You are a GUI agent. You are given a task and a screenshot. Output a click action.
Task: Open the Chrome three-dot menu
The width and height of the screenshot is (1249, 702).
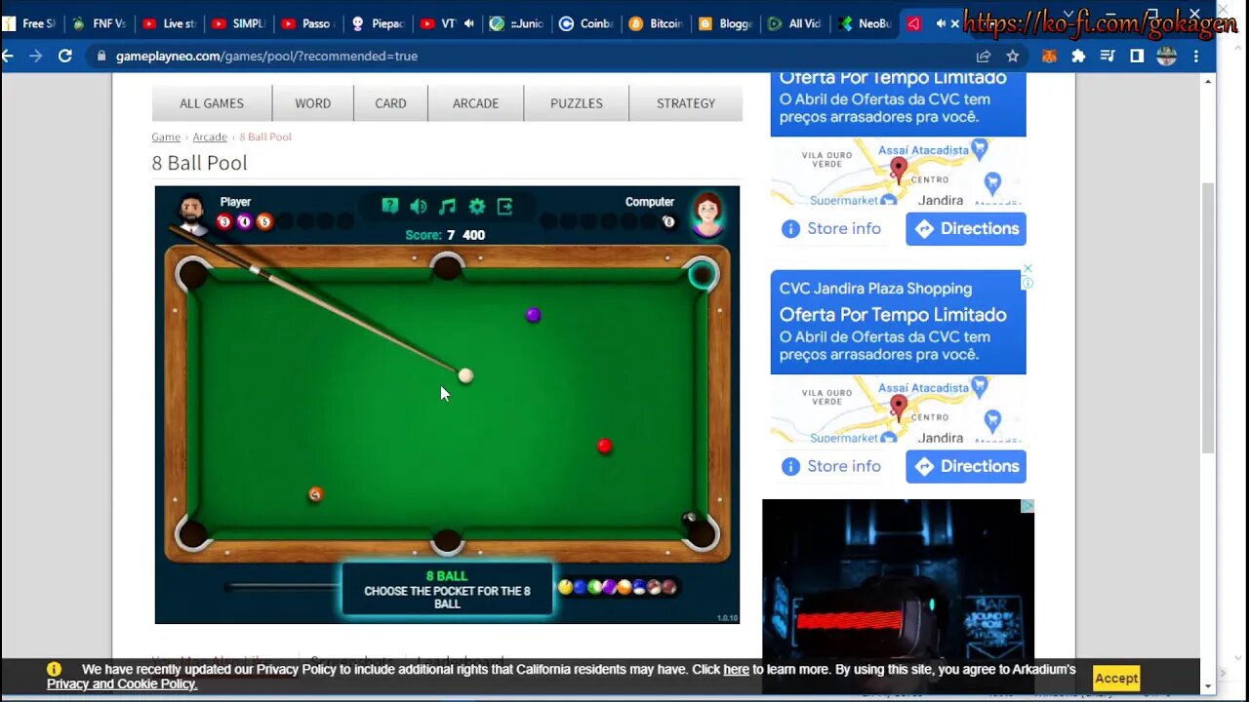click(1196, 57)
